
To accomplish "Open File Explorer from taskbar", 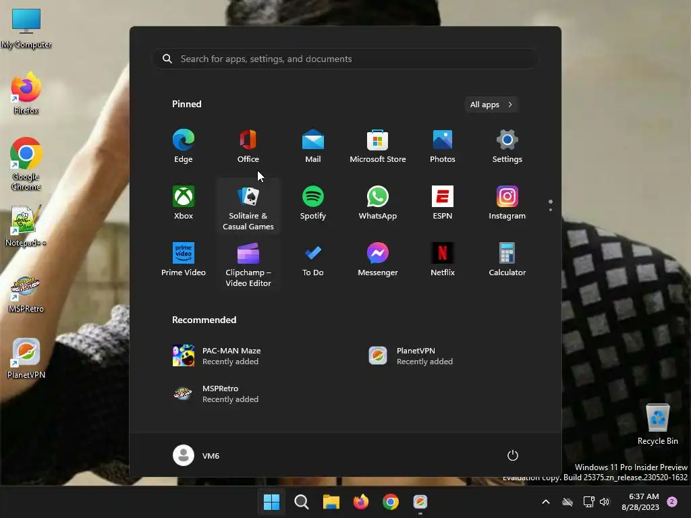I will click(331, 502).
